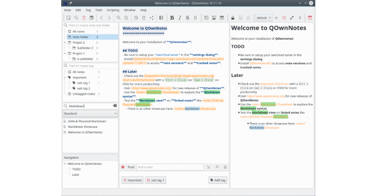
Task: Apply strikethrough formatting from toolbar
Action: [x=188, y=18]
